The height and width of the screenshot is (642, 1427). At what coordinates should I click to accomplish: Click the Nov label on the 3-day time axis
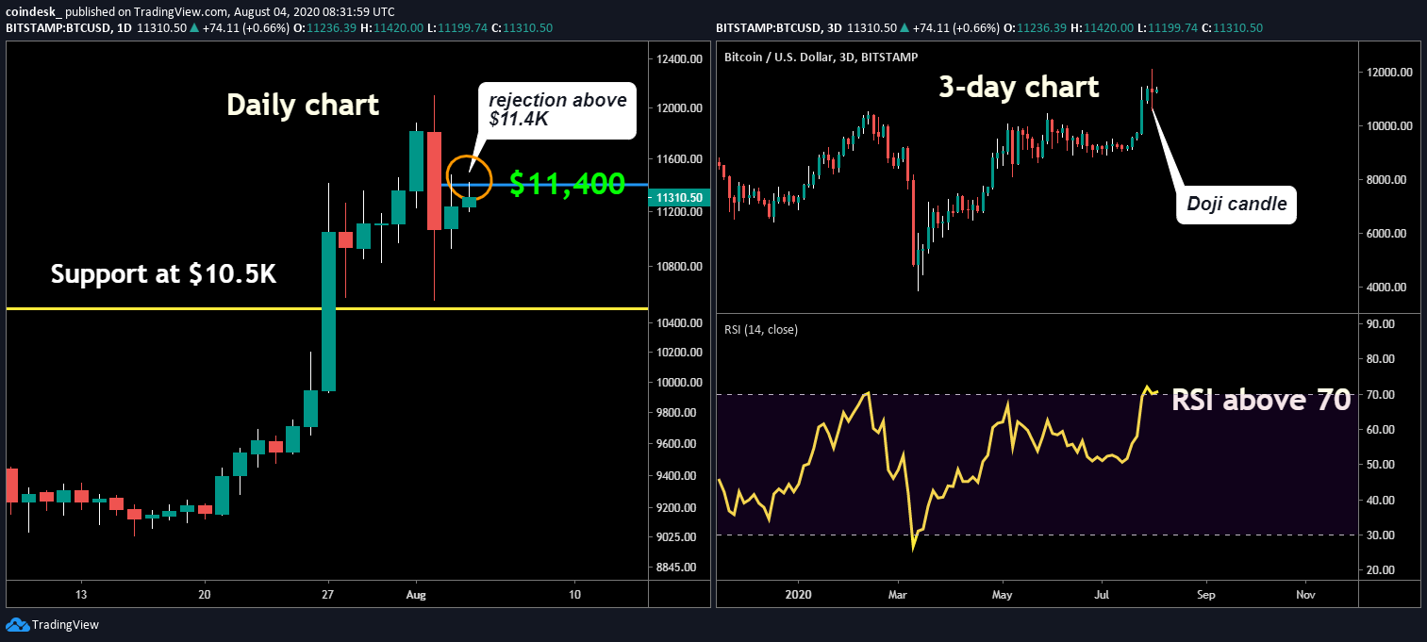pos(1305,595)
